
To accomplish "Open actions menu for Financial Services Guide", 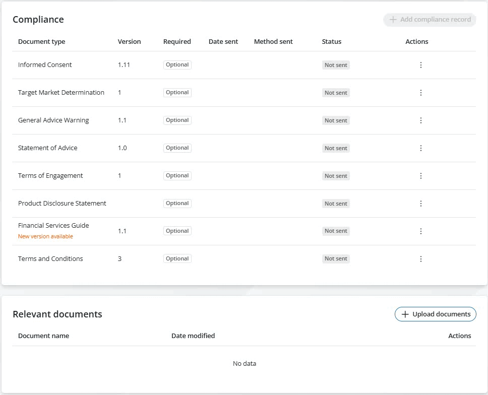I will (x=421, y=231).
